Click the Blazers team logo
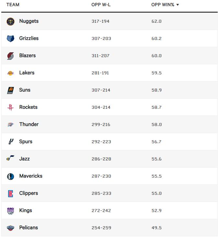 10,56
